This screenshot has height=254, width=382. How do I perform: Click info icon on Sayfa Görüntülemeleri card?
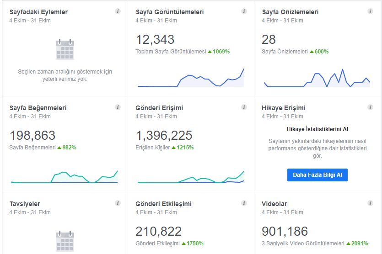coord(244,11)
